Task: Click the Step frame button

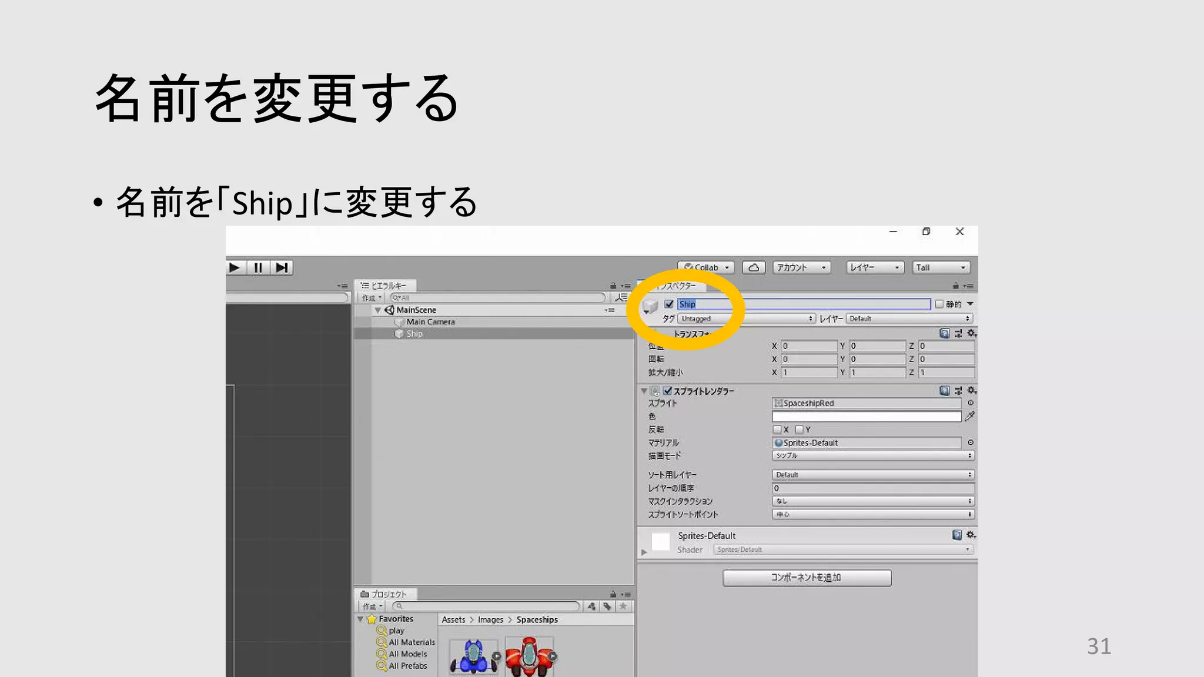Action: 282,267
